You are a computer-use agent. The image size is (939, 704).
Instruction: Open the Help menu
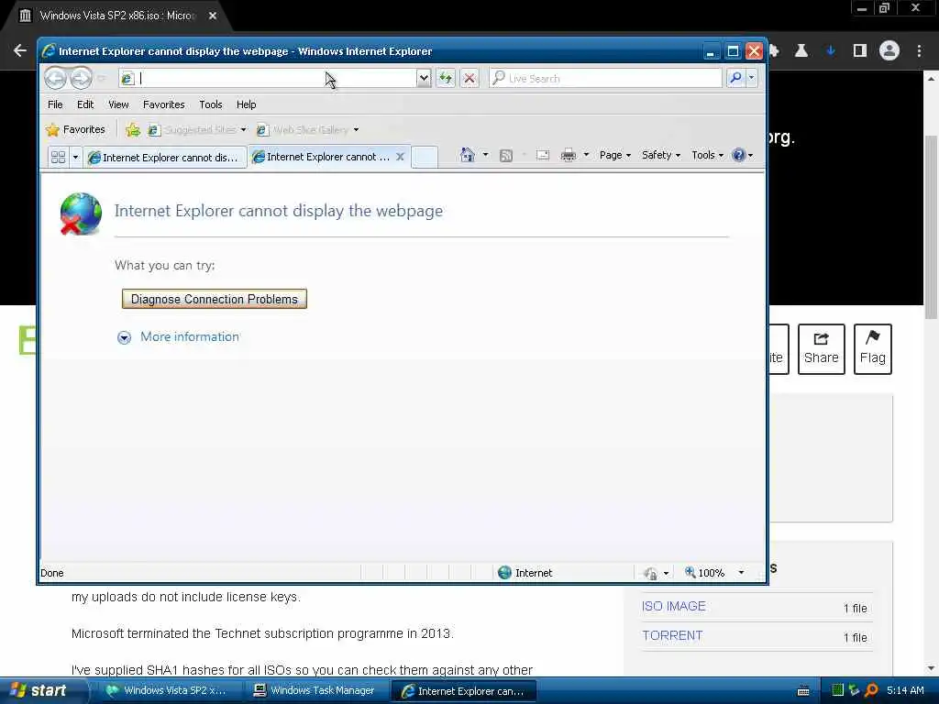(246, 104)
